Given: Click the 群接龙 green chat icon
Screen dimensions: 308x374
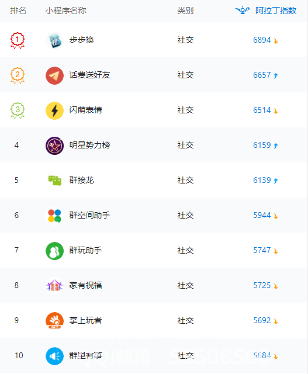Looking at the screenshot, I should pos(54,181).
